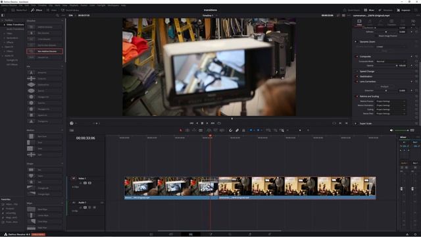Enable the Dynamic Zoom section switch
The height and width of the screenshot is (237, 421).
point(356,41)
